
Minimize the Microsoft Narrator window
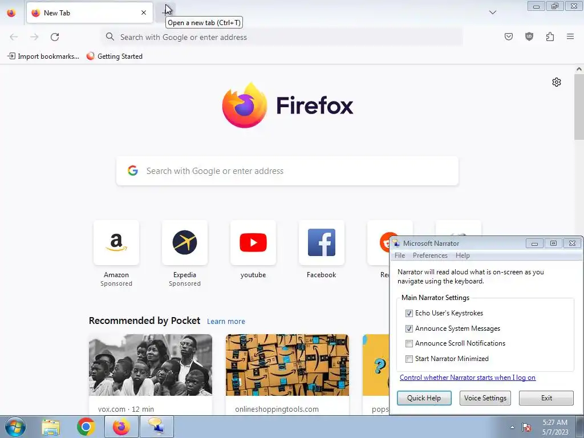534,243
